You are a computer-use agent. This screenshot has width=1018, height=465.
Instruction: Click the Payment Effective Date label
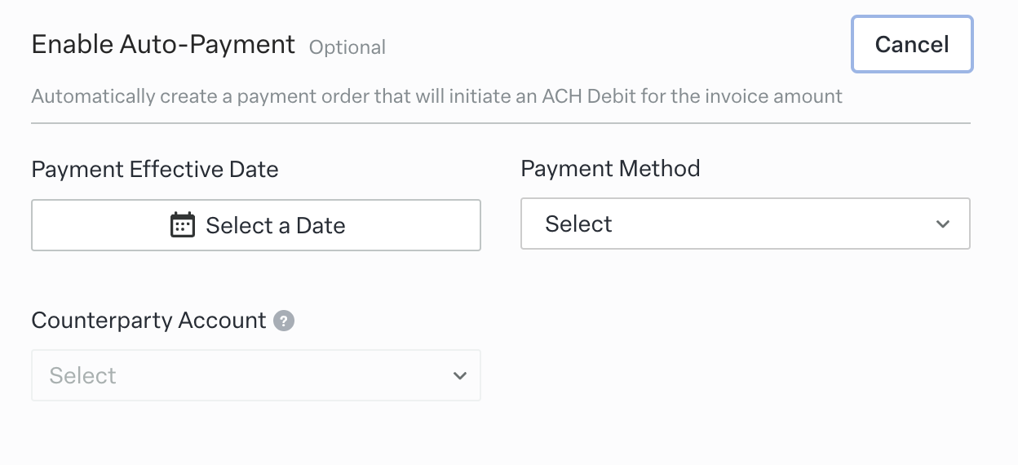(x=155, y=170)
